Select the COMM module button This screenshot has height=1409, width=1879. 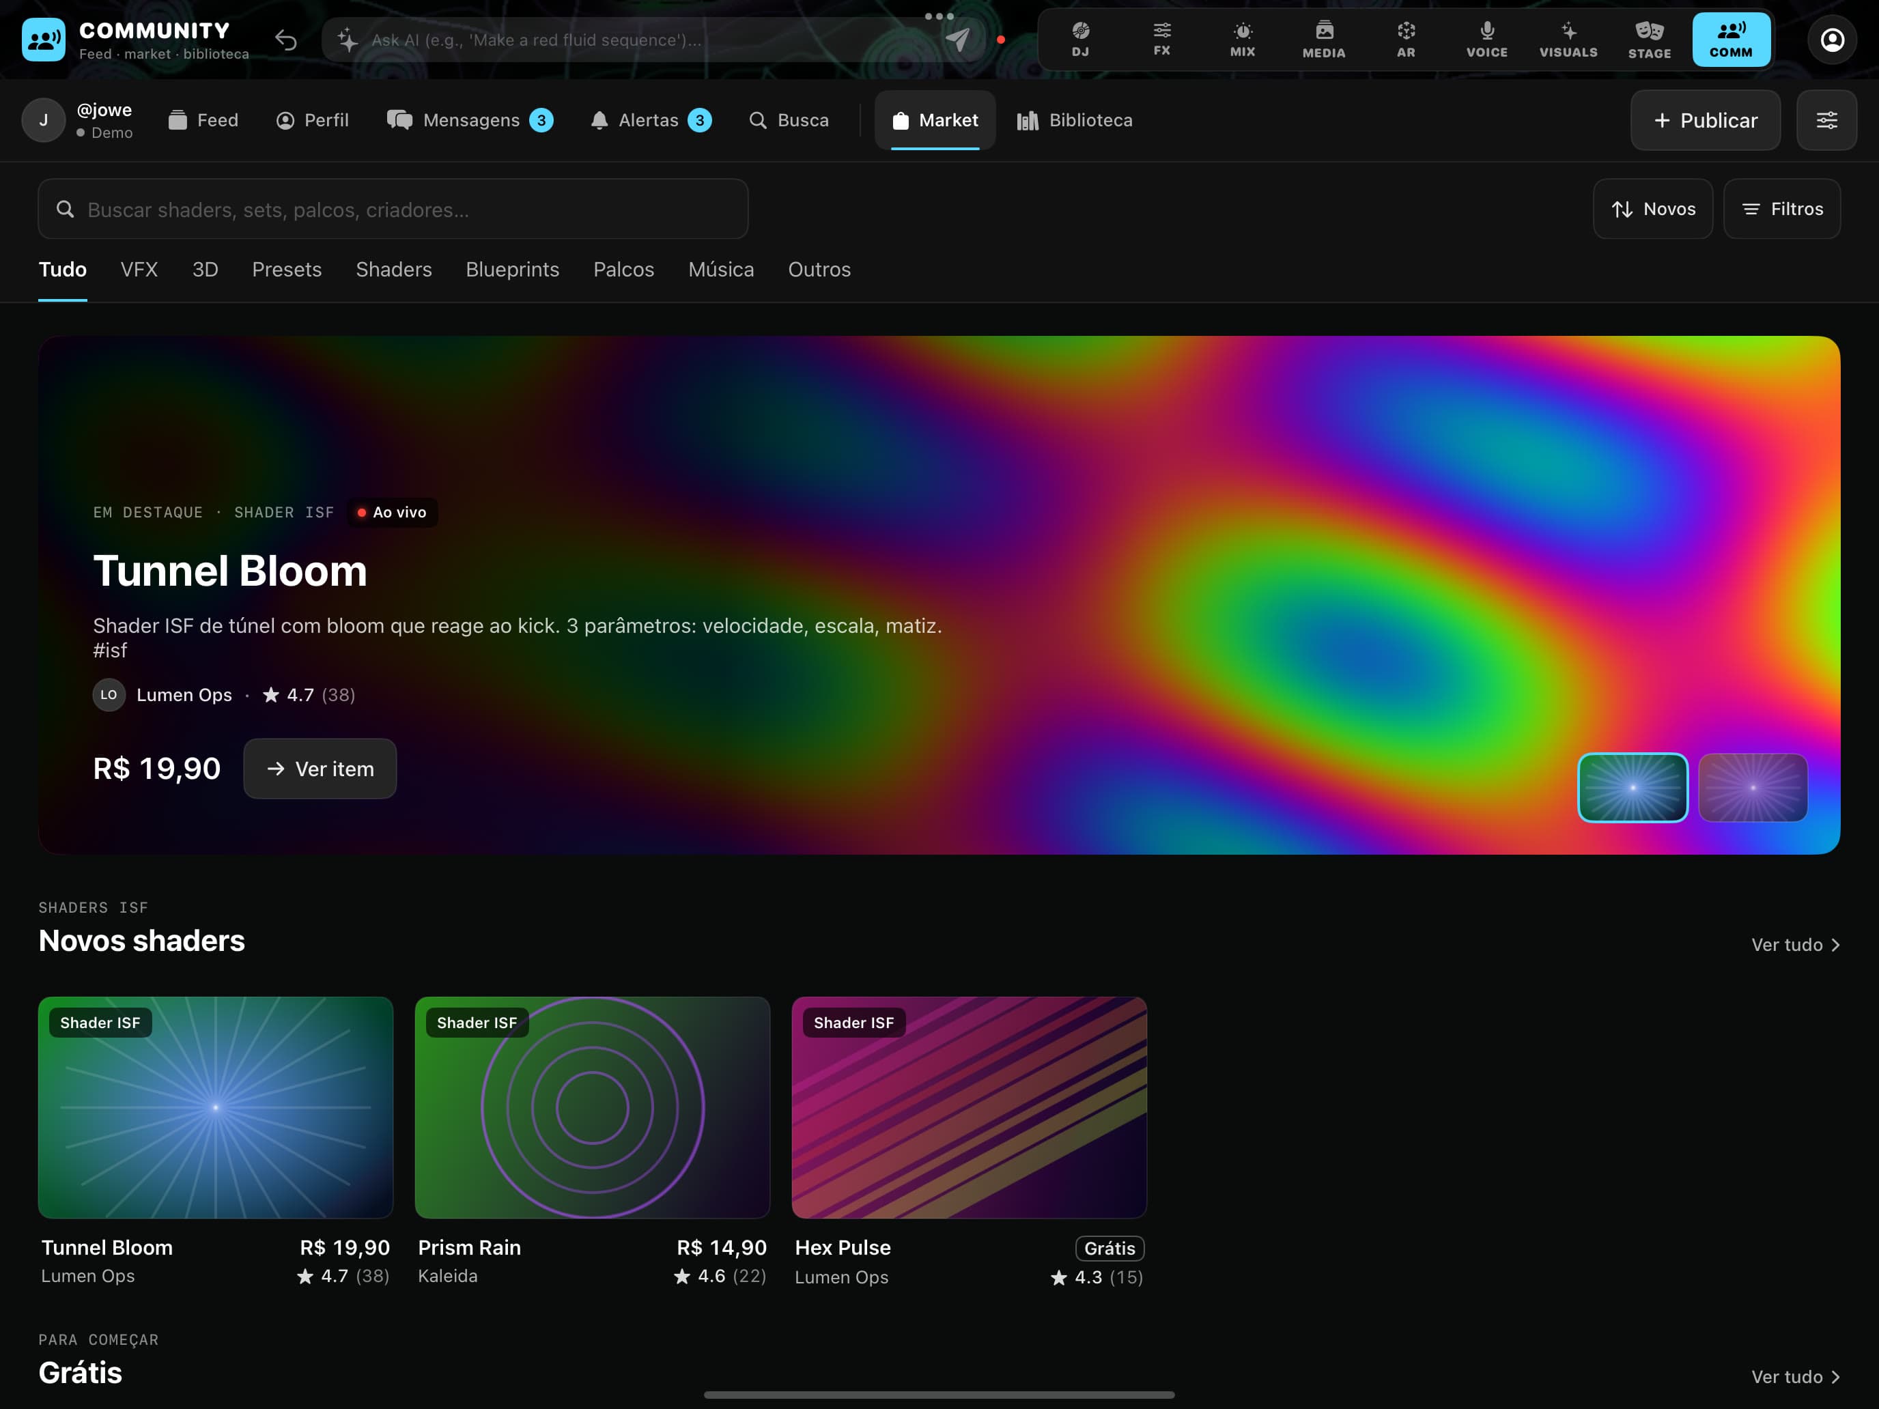click(x=1730, y=39)
